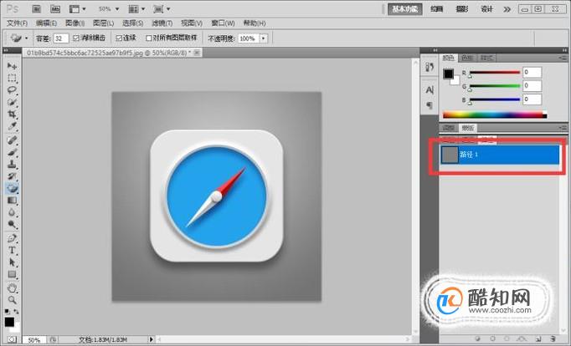Enable sample all layers (对所有图层取样) checkbox
571x346 pixels.
coord(148,38)
